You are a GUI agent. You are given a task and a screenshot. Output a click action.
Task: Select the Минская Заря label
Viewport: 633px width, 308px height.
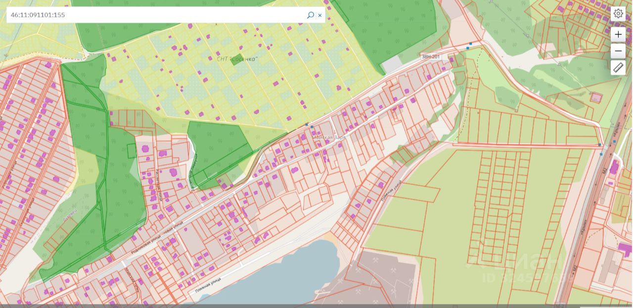329,137
